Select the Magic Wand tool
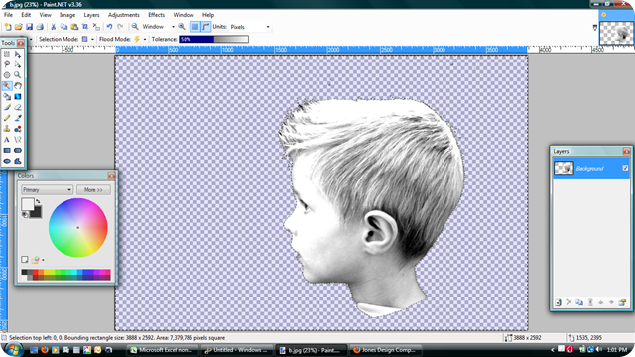 tap(7, 86)
